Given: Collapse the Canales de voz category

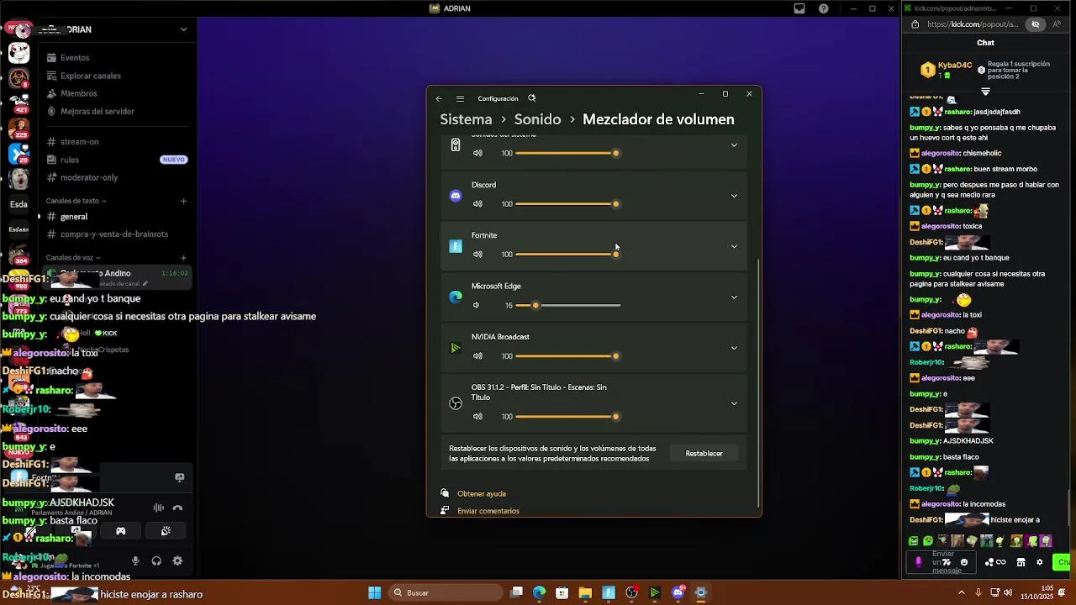Looking at the screenshot, I should (73, 258).
